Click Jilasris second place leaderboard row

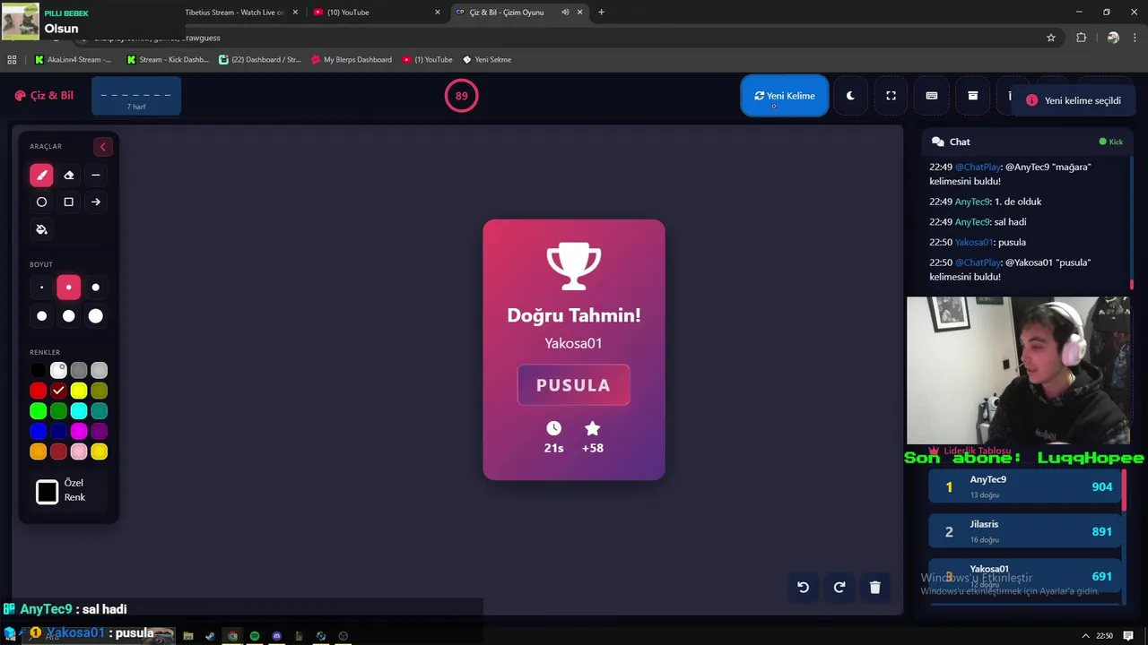(x=1025, y=532)
